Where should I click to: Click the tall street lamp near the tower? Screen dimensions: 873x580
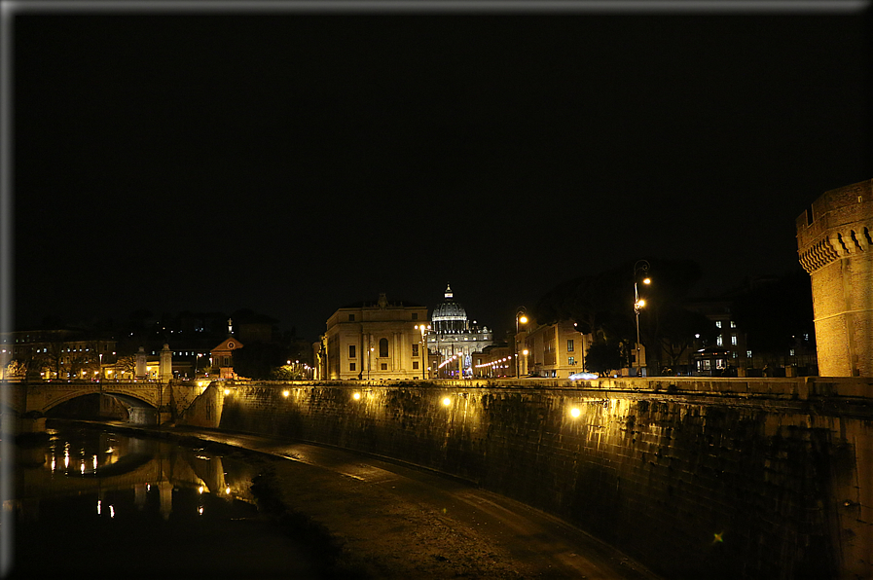point(638,311)
